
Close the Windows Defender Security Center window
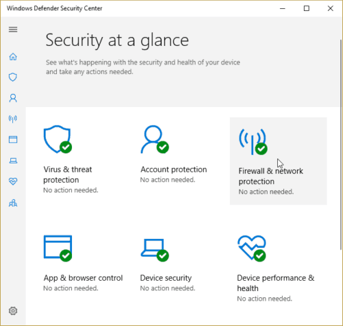[330, 8]
